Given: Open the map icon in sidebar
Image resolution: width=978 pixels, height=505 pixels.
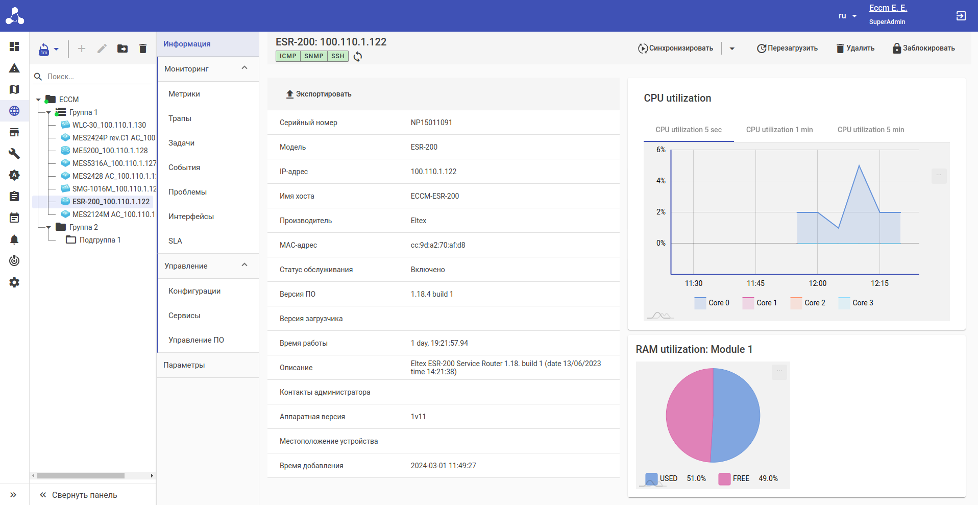Looking at the screenshot, I should [x=14, y=89].
